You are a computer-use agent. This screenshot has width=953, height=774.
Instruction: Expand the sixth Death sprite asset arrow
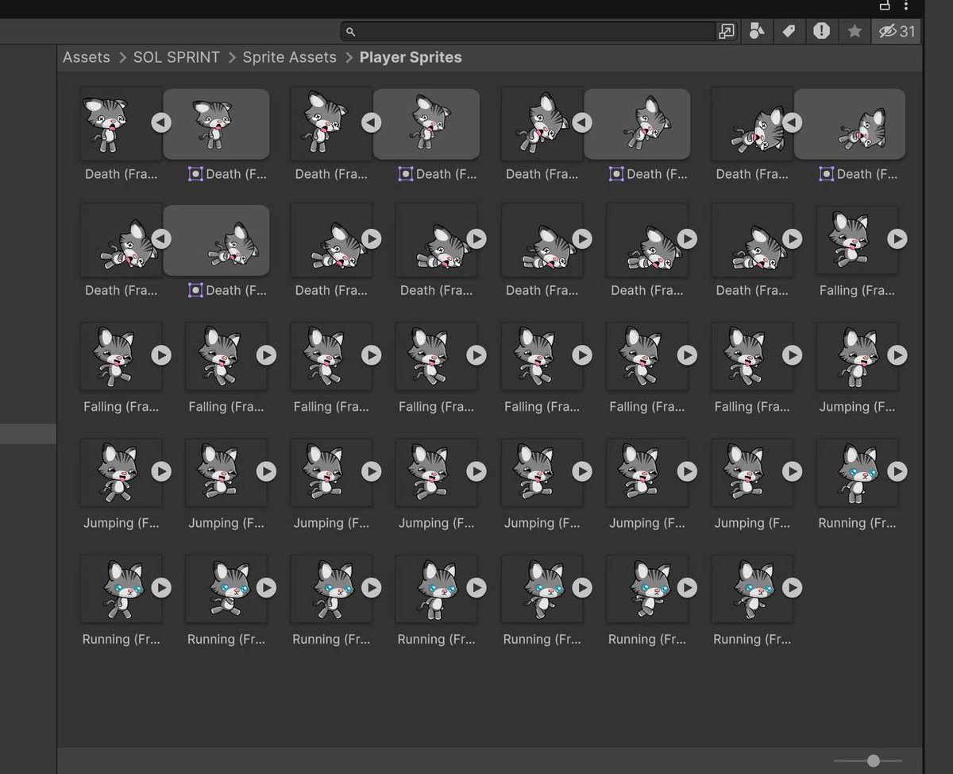372,238
